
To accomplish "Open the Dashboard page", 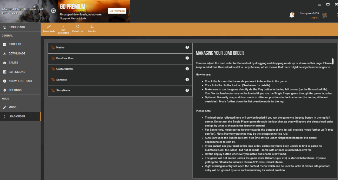I will pyautogui.click(x=20, y=27).
